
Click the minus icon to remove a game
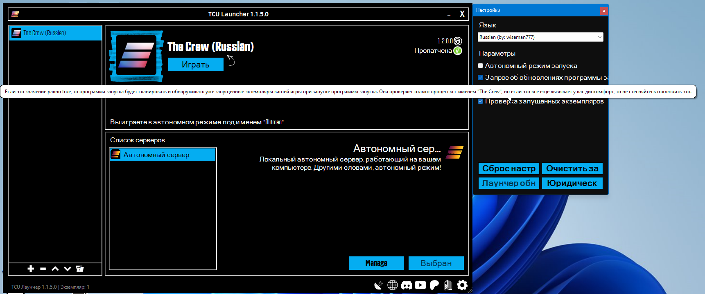pos(43,269)
